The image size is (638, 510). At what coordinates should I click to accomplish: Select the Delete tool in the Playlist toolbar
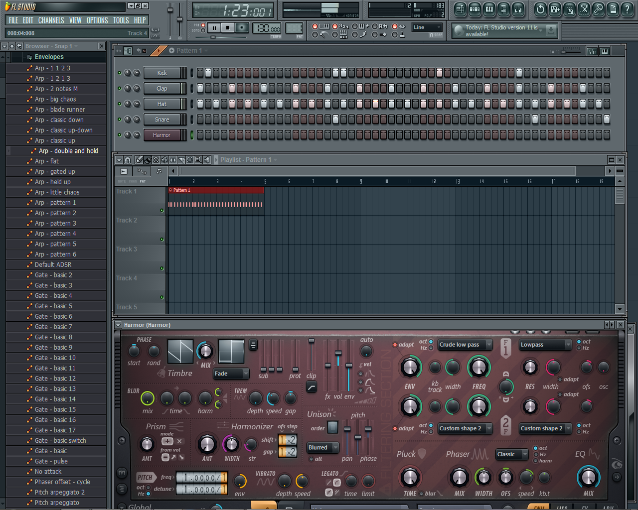tap(156, 160)
